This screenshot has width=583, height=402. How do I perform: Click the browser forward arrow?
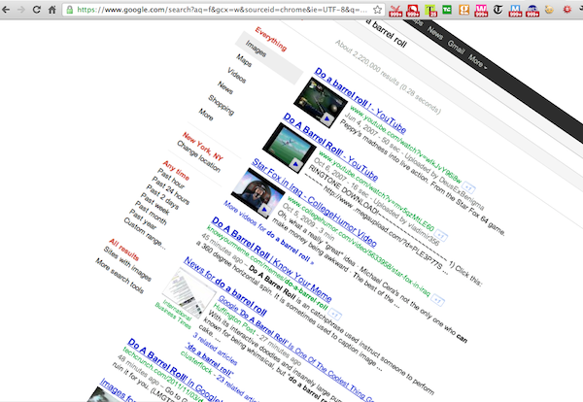point(20,10)
